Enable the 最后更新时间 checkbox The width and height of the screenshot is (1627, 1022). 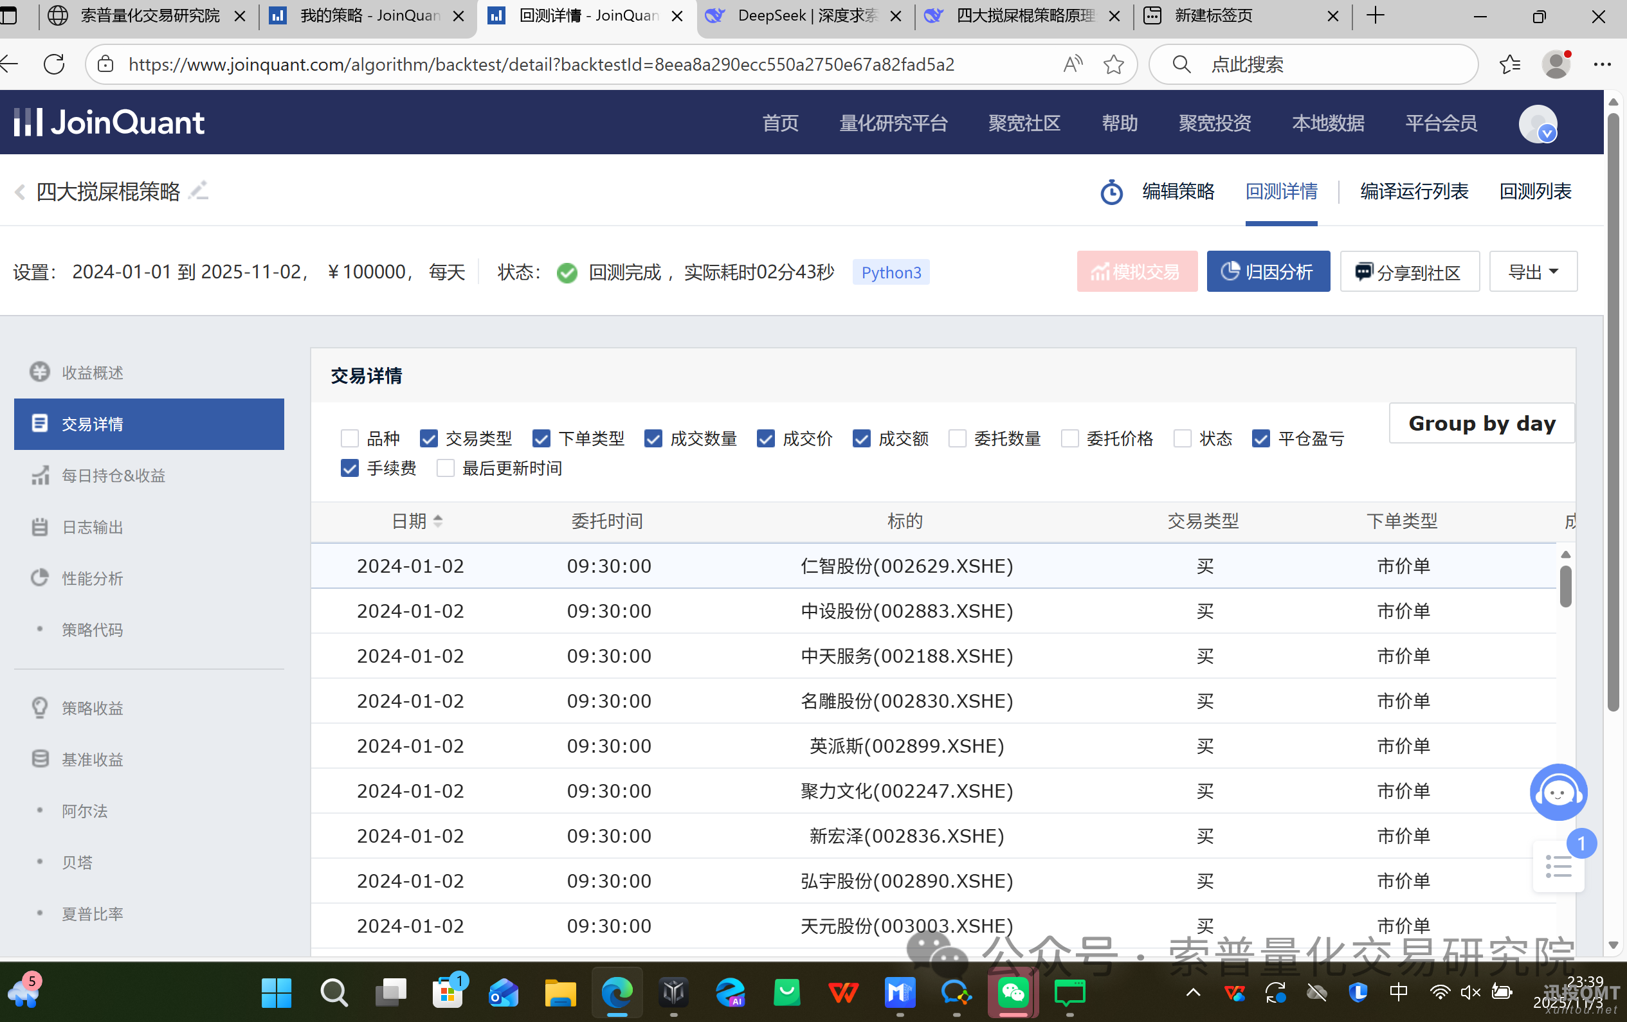(x=445, y=468)
